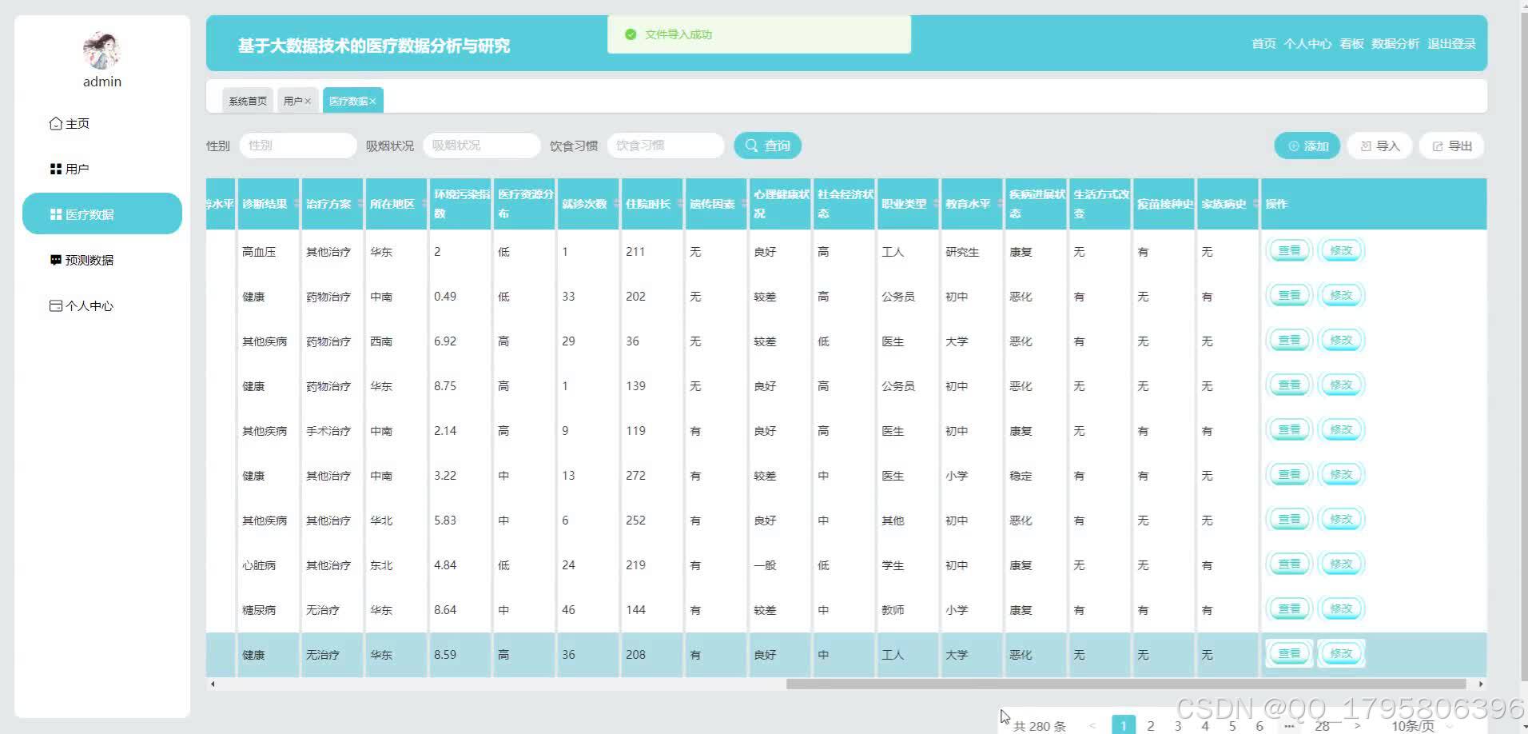1528x734 pixels.
Task: Click 查看 for the 心脏病 row
Action: pyautogui.click(x=1290, y=564)
